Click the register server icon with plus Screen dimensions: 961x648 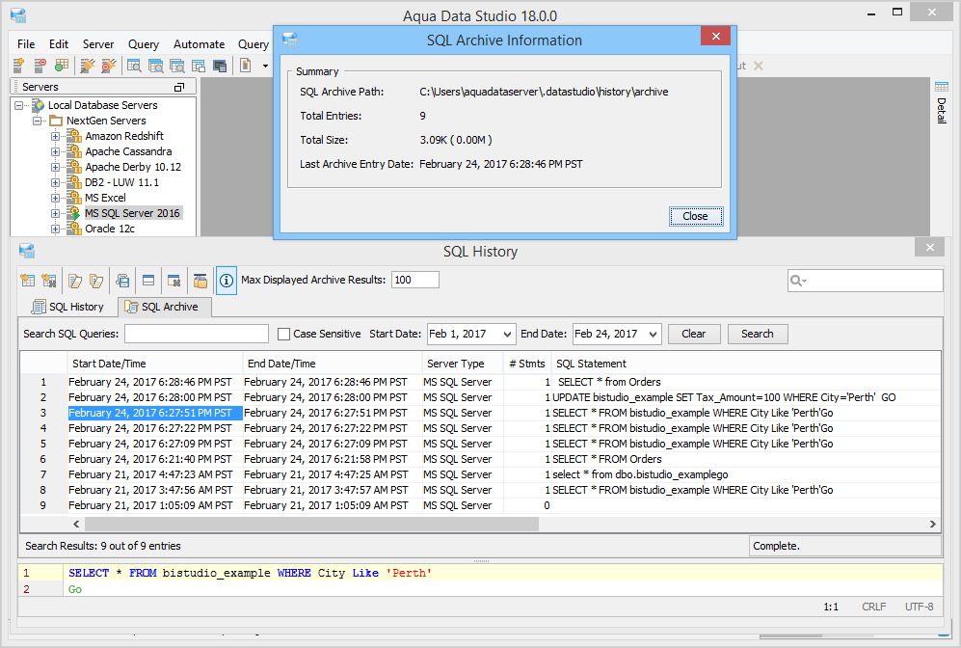coord(18,65)
